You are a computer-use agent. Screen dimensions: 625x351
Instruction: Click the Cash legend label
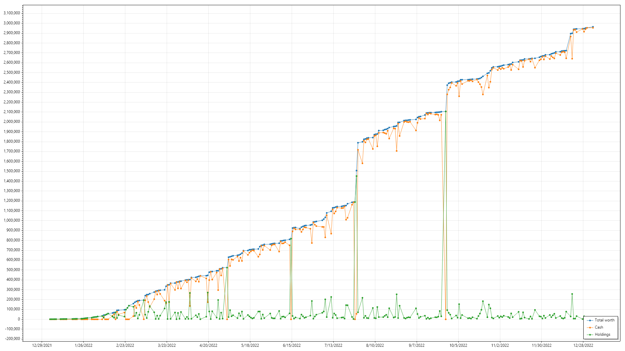599,327
